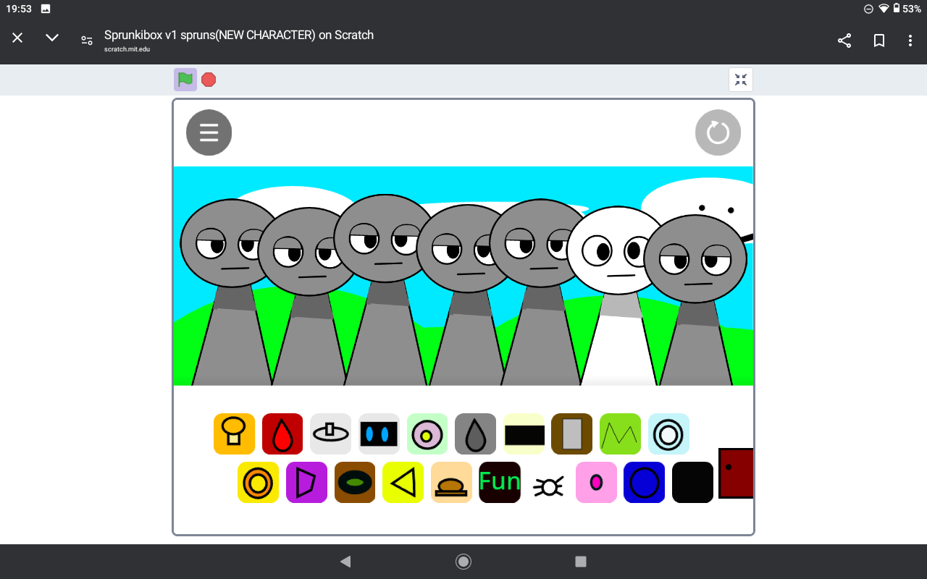Tap the Android recent apps button

click(x=581, y=562)
